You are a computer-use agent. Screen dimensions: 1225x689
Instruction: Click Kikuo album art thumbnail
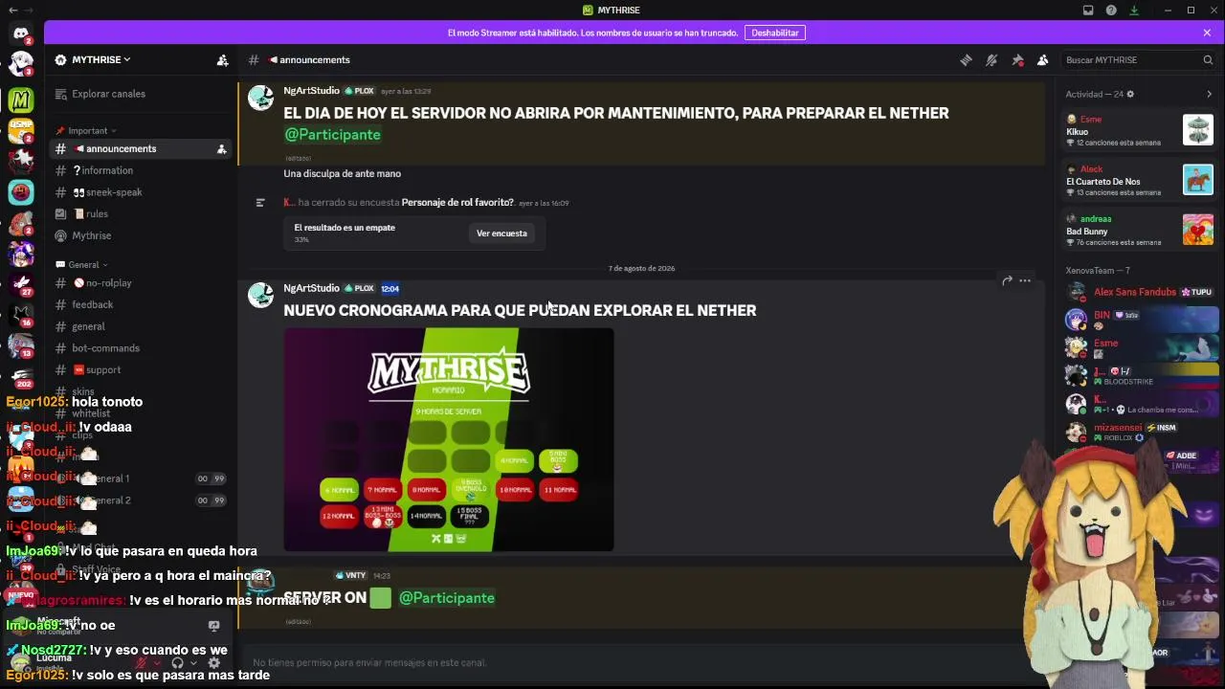(x=1197, y=130)
